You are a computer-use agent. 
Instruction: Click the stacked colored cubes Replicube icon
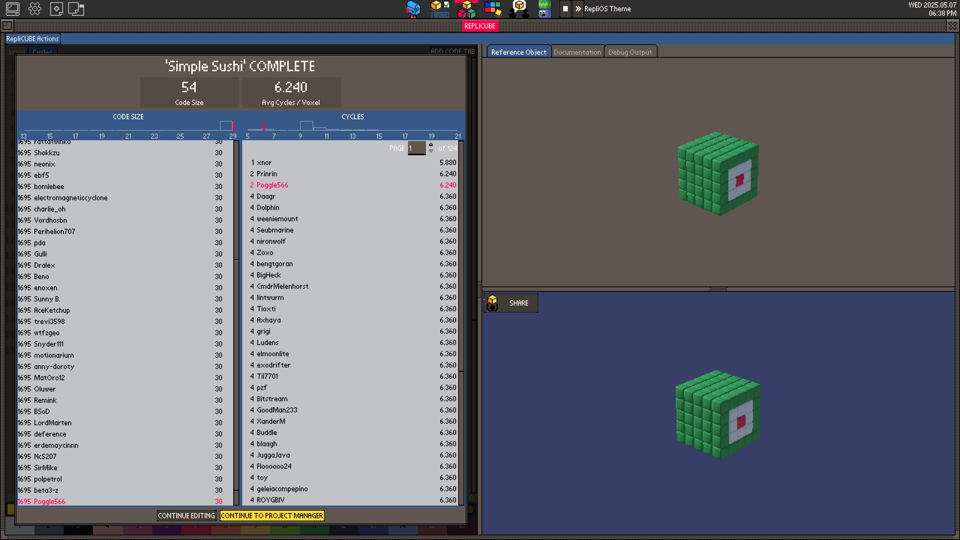(x=466, y=9)
